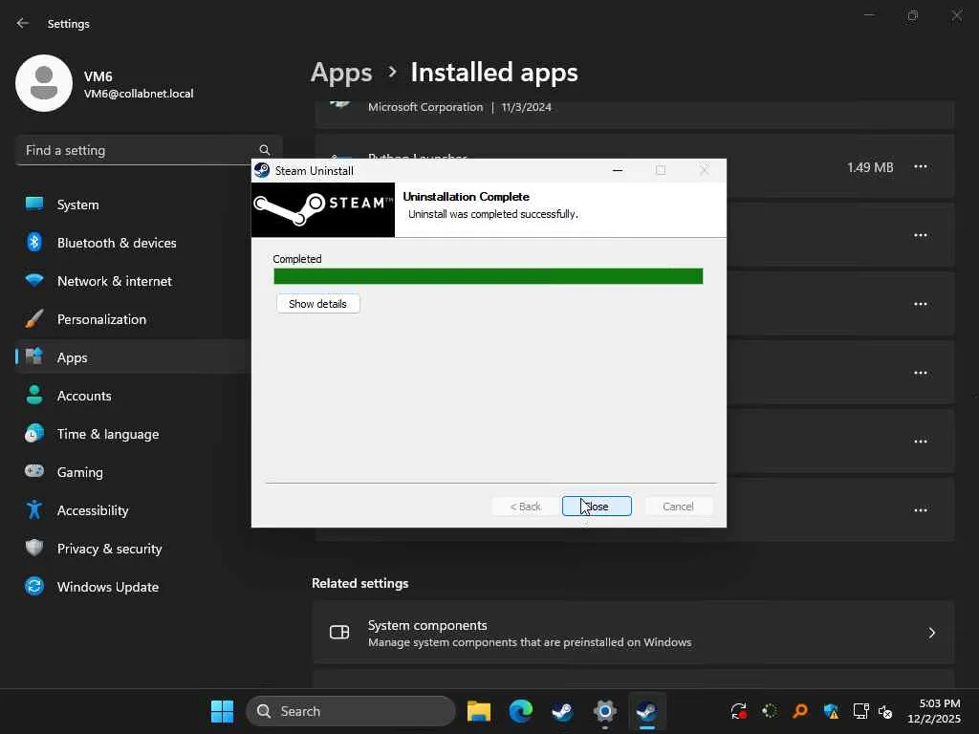Open System settings category
Viewport: 979px width, 734px height.
tap(133, 205)
